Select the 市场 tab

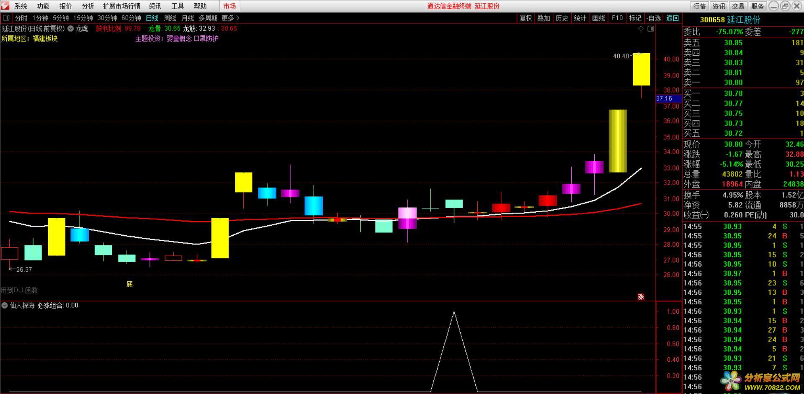(x=229, y=6)
